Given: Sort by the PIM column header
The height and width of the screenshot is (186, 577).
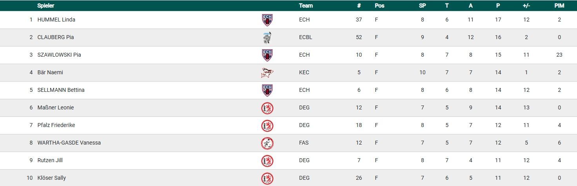Looking at the screenshot, I should [559, 5].
